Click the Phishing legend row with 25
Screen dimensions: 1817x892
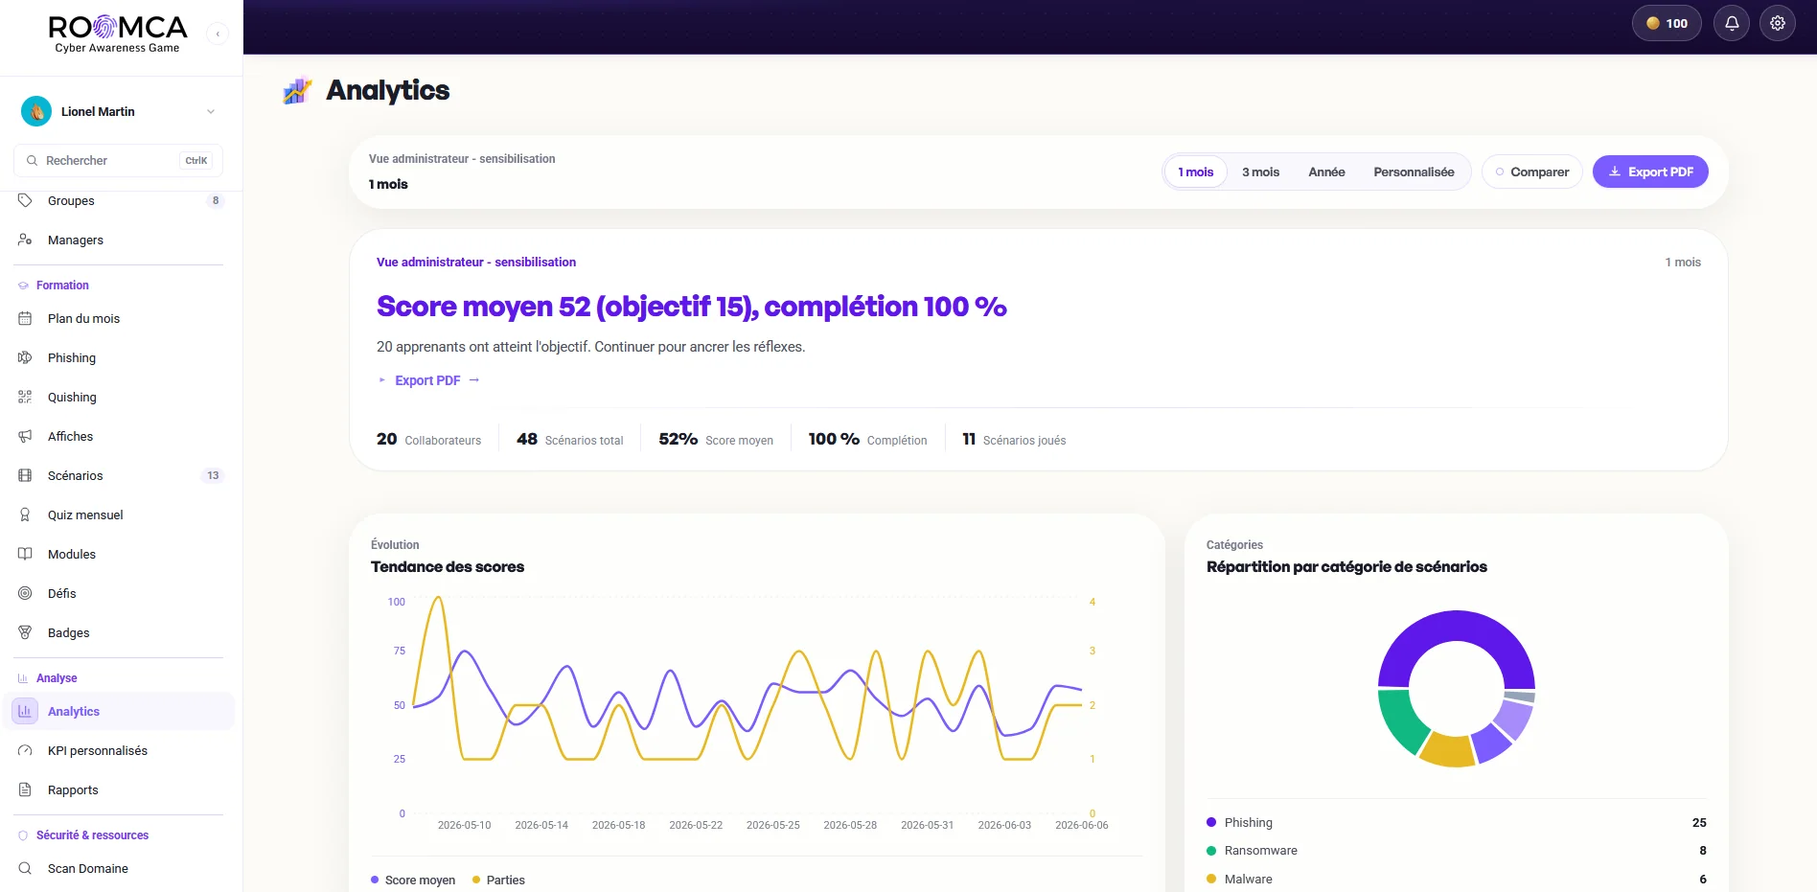coord(1456,822)
